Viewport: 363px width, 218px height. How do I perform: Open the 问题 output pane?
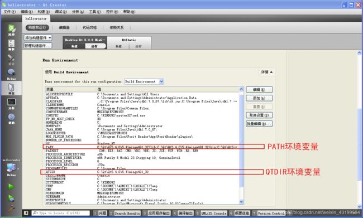[x=100, y=213]
